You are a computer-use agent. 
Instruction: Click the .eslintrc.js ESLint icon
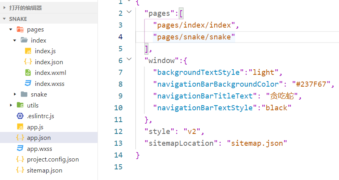[20, 116]
